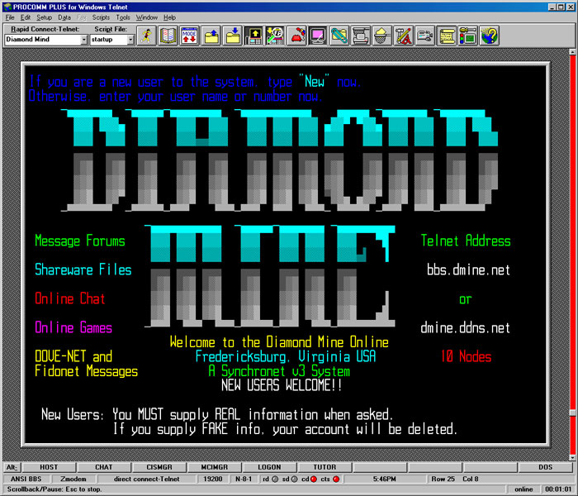
Task: Click the DOS meta key button
Action: [x=546, y=467]
